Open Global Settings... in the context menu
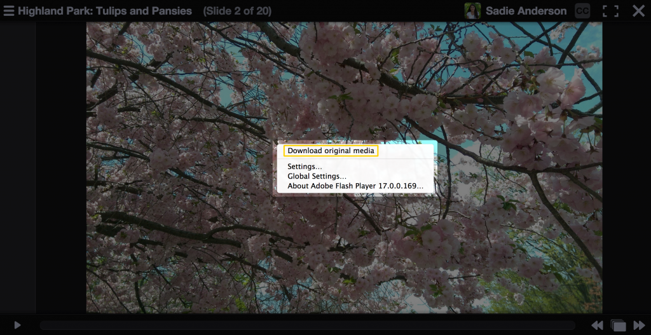Image resolution: width=651 pixels, height=335 pixels. [317, 177]
